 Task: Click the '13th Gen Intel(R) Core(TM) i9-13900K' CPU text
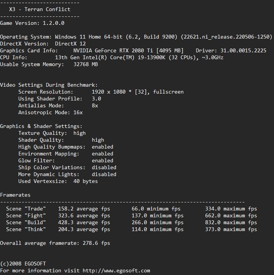click(110, 58)
